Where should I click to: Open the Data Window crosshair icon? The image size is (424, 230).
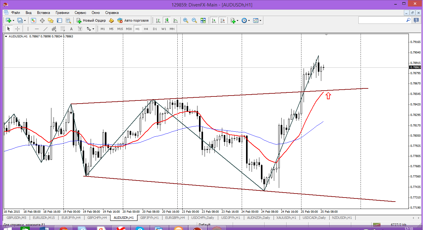pyautogui.click(x=42, y=20)
